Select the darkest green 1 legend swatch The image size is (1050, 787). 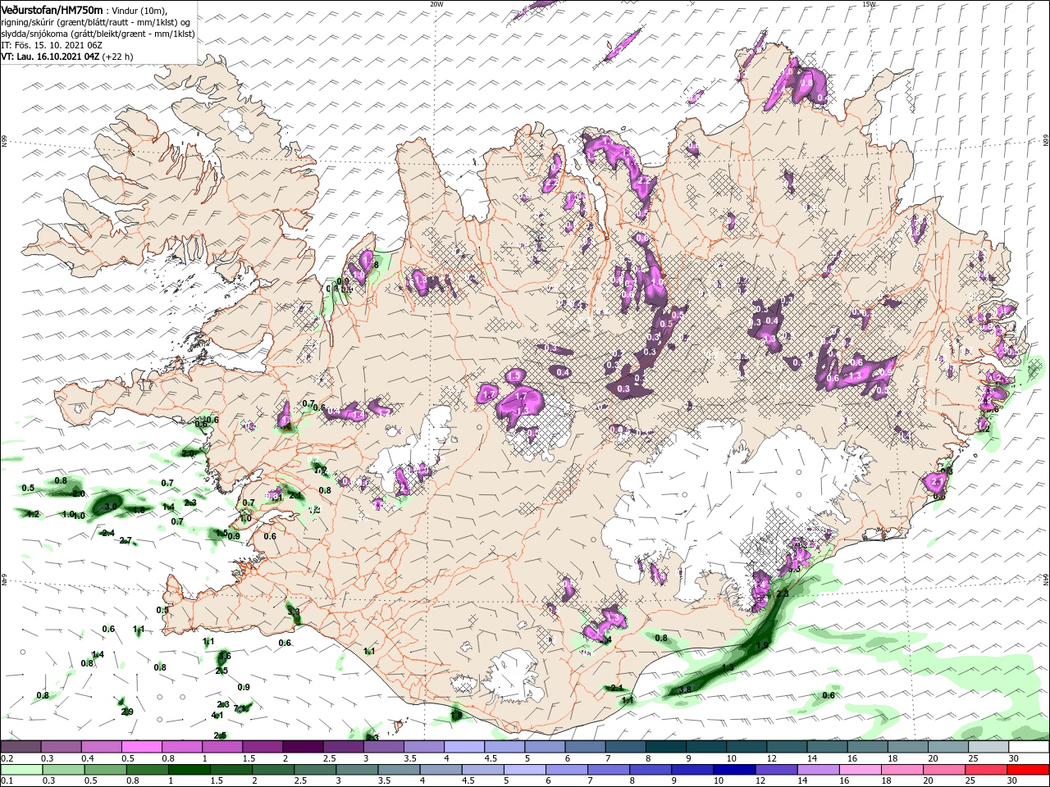pos(189,770)
